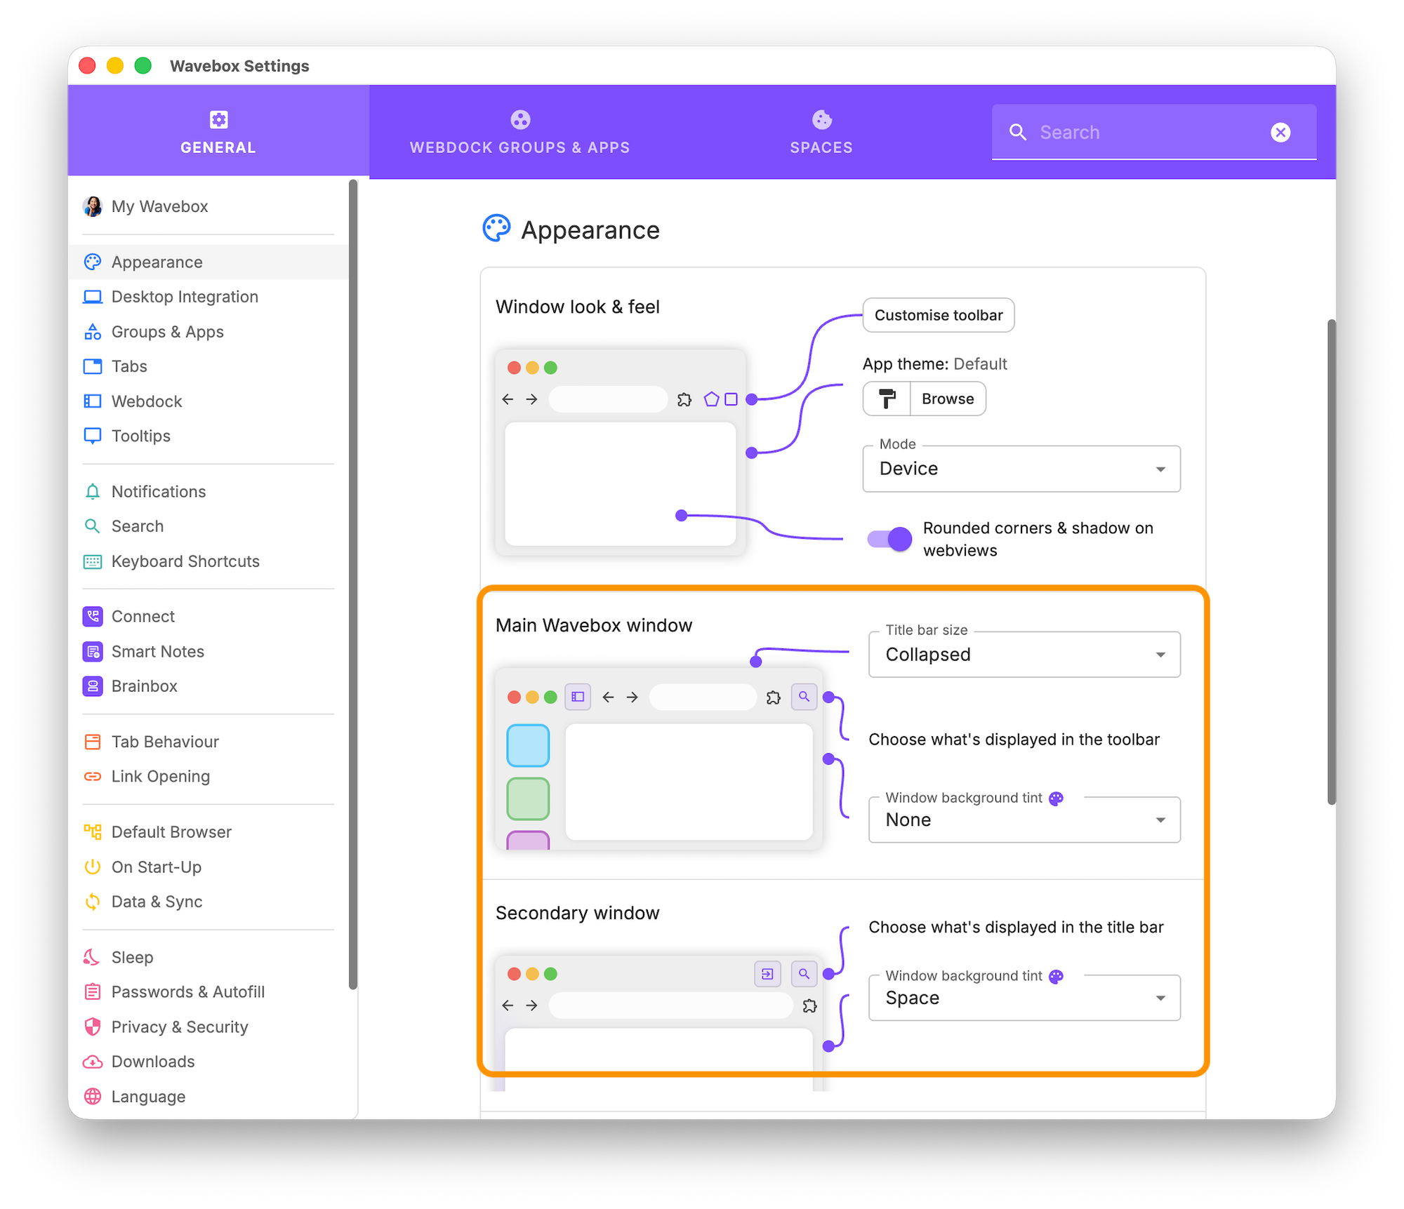
Task: Open the Keyboard Shortcuts section
Action: [208, 561]
